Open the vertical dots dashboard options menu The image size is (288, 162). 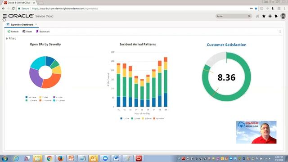click(x=280, y=31)
